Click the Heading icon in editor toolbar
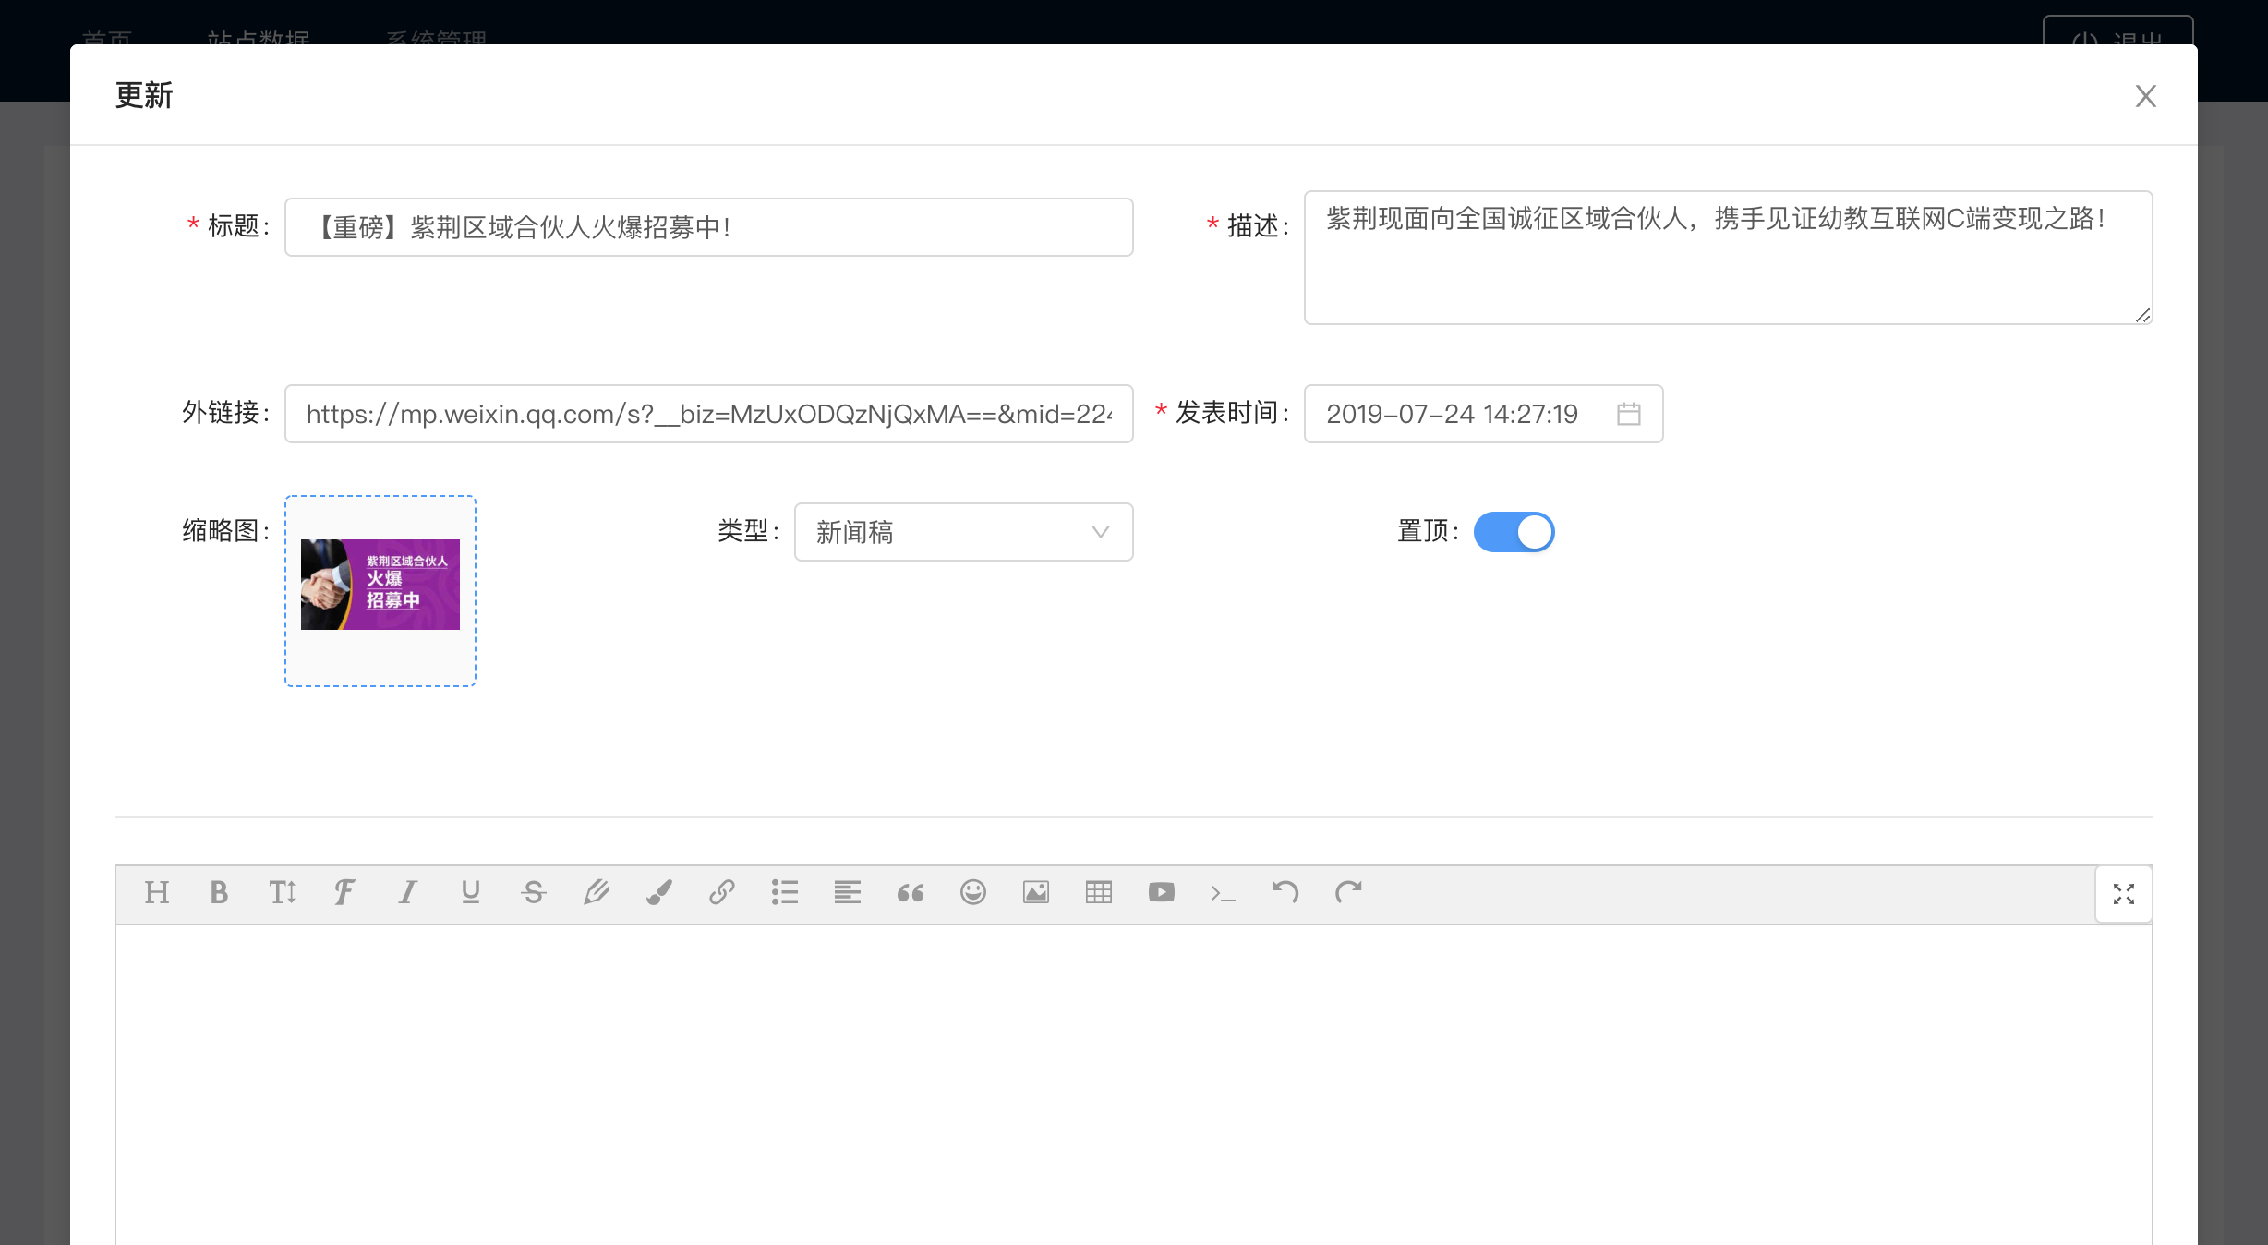The height and width of the screenshot is (1245, 2268). coord(157,892)
